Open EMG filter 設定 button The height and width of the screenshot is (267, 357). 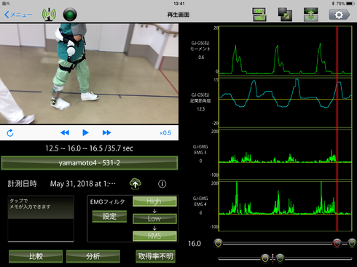coord(109,216)
